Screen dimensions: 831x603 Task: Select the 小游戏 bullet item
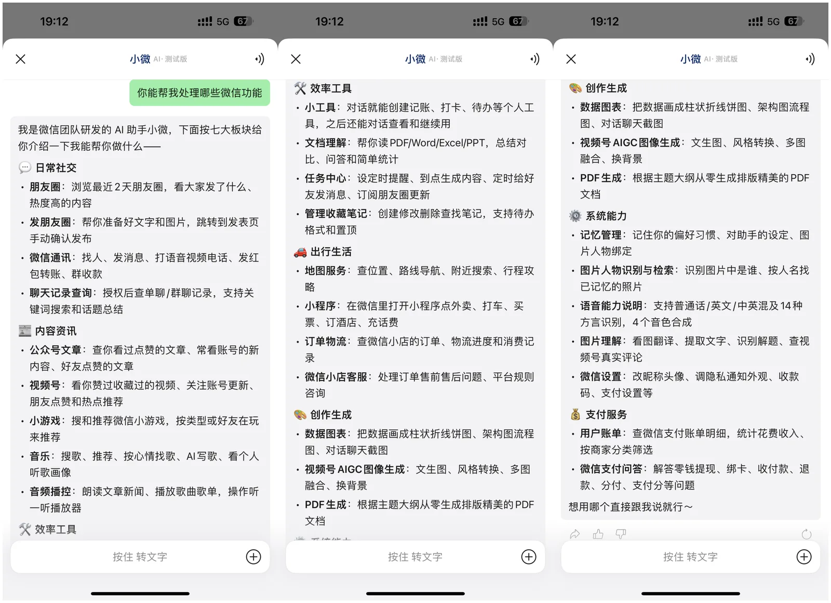(x=140, y=429)
